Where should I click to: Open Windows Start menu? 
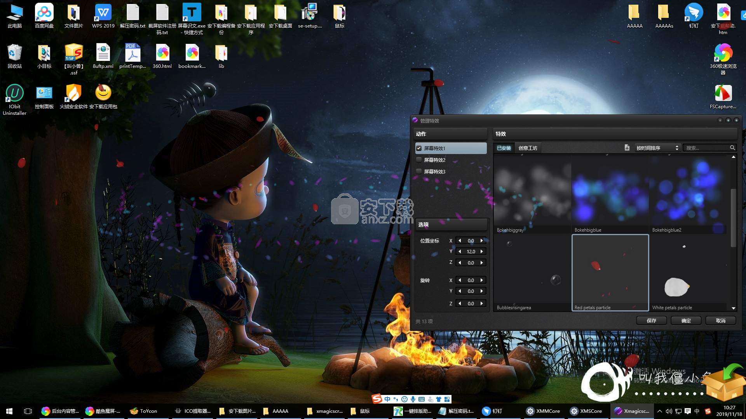click(x=9, y=411)
